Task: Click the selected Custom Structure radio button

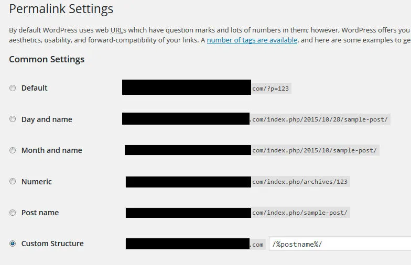Action: [x=13, y=244]
